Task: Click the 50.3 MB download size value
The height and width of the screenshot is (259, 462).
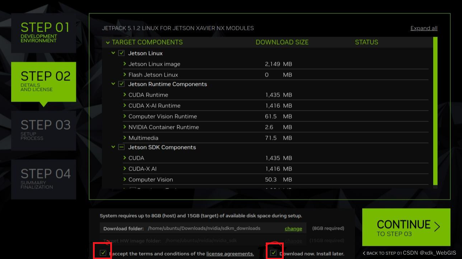Action: click(x=278, y=180)
